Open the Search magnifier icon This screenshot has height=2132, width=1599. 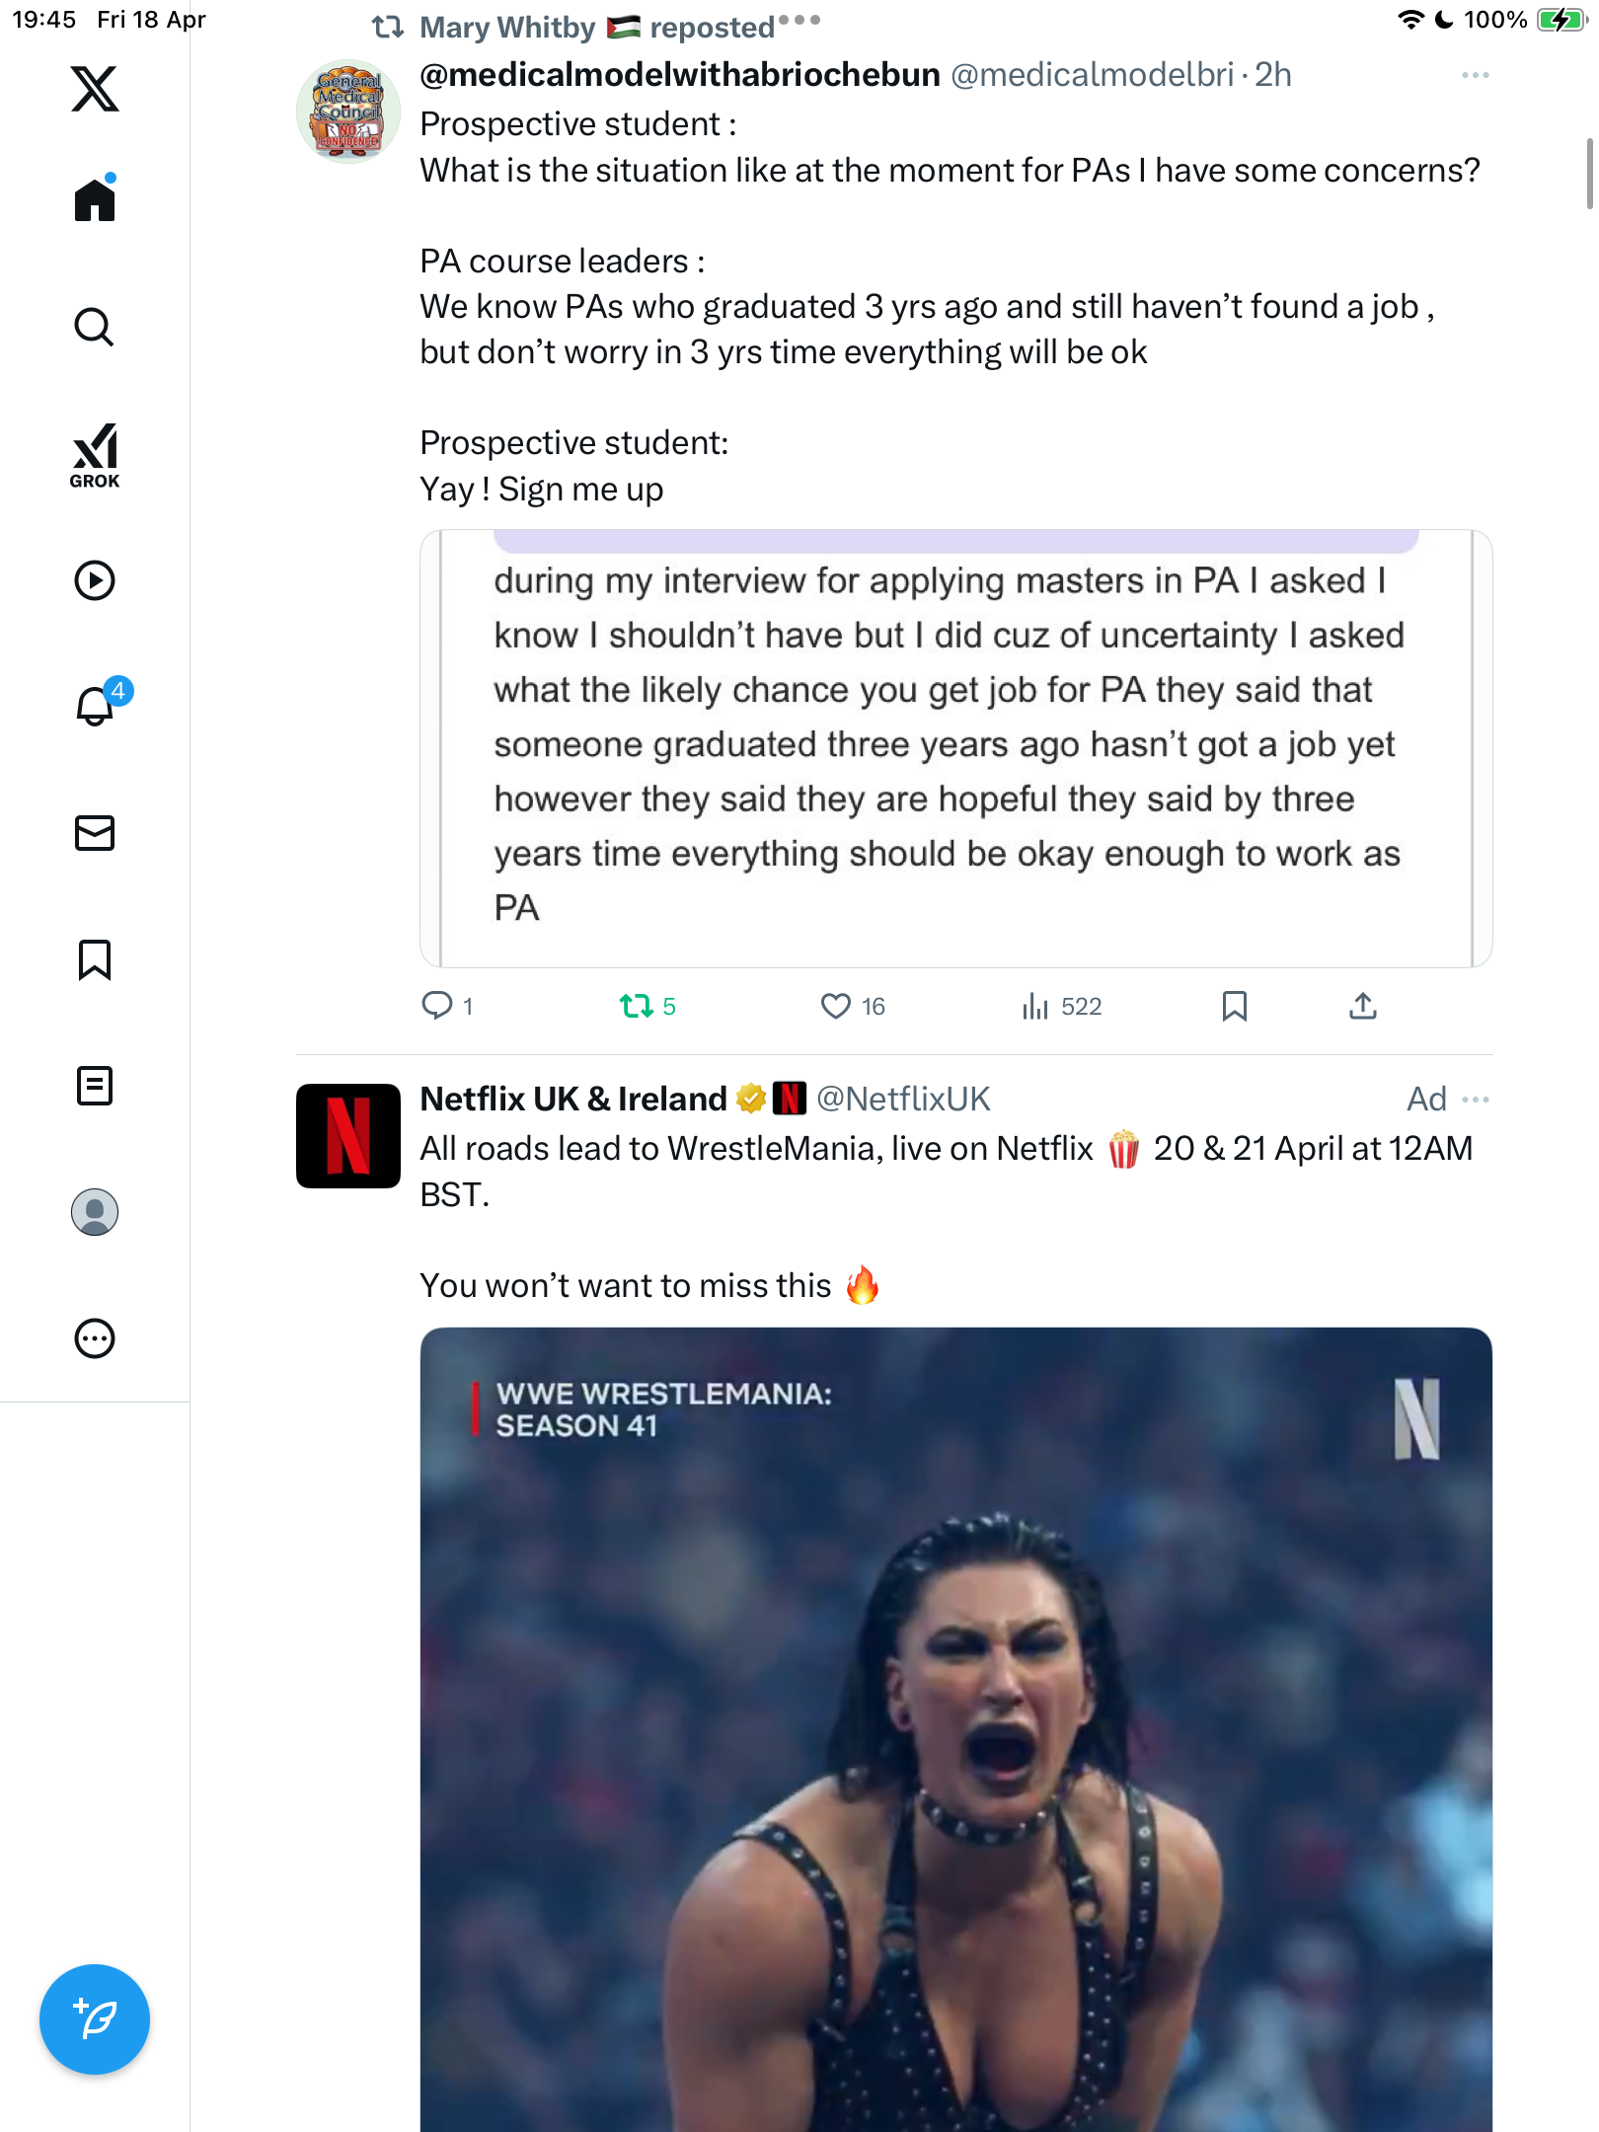coord(95,327)
